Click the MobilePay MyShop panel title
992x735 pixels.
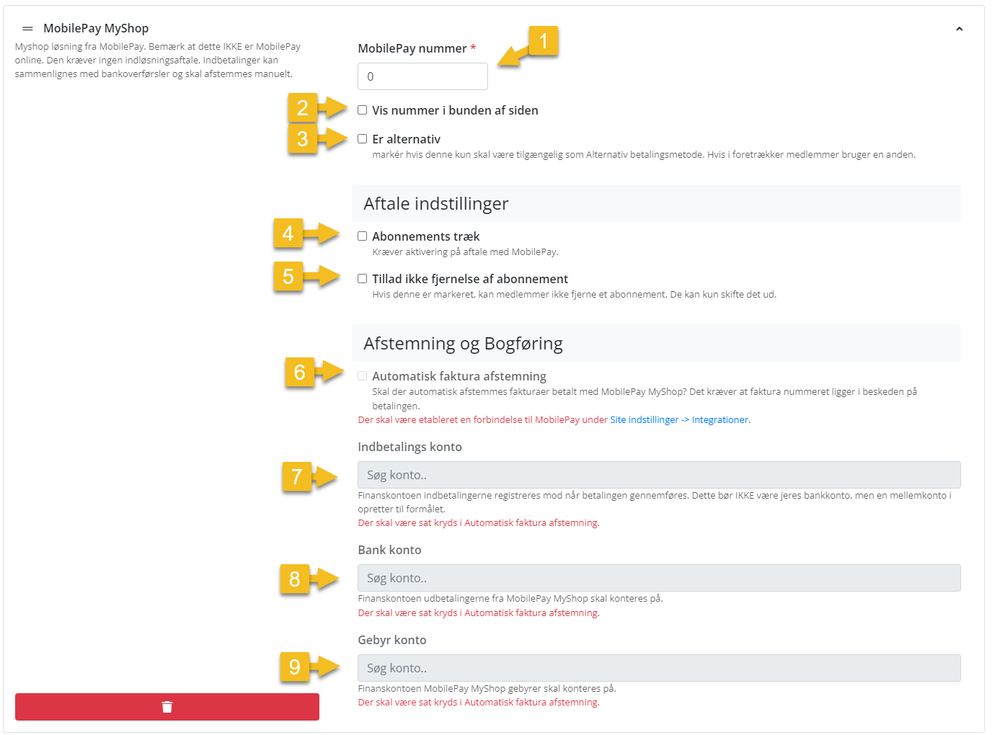96,28
